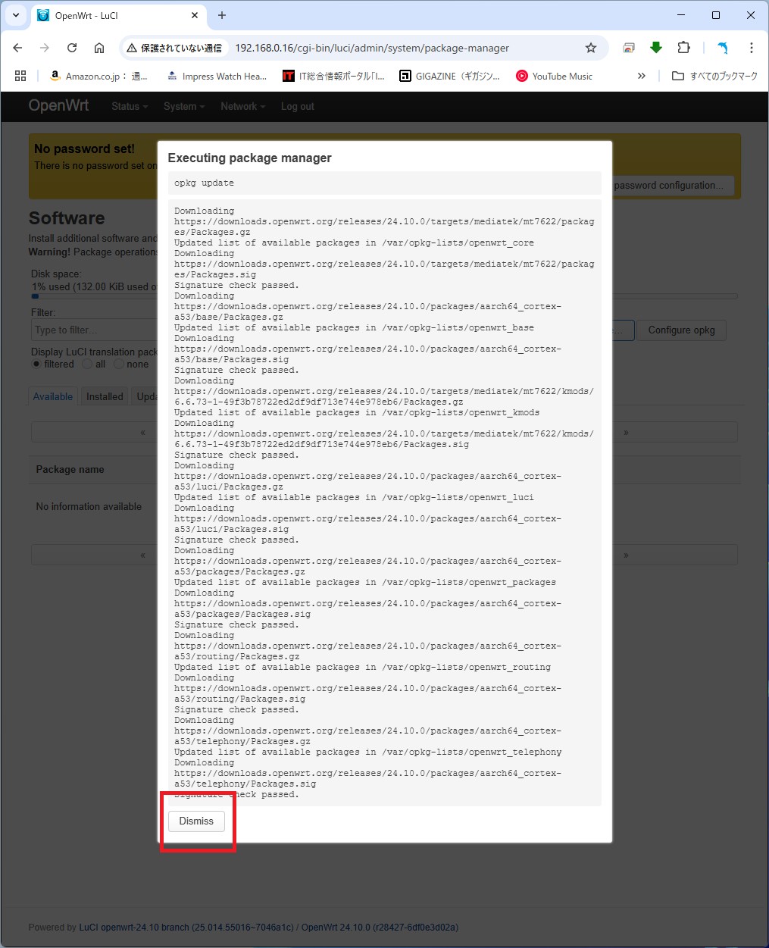
Task: Click Log out in the navbar
Action: pos(297,107)
